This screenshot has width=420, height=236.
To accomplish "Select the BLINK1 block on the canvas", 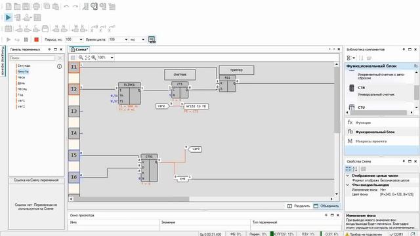I will point(129,93).
